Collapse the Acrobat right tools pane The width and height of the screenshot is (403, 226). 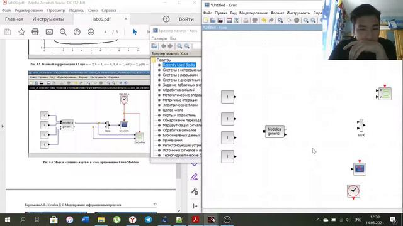coord(195,206)
